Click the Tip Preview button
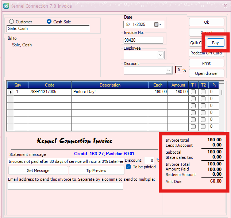 96,171
